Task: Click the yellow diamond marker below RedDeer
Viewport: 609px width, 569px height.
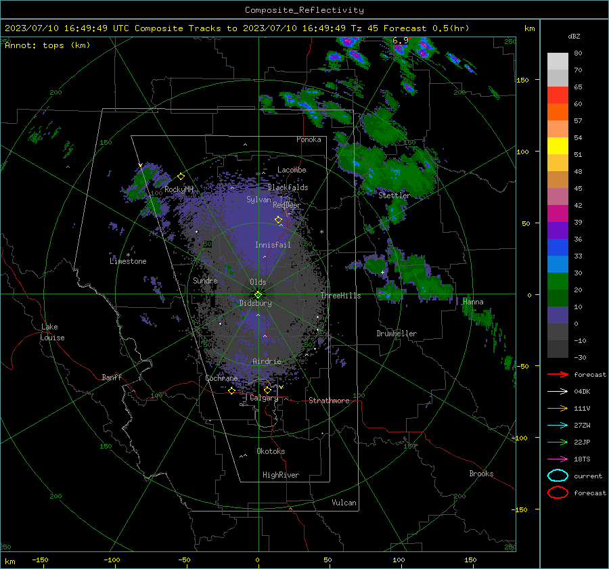Action: click(278, 220)
